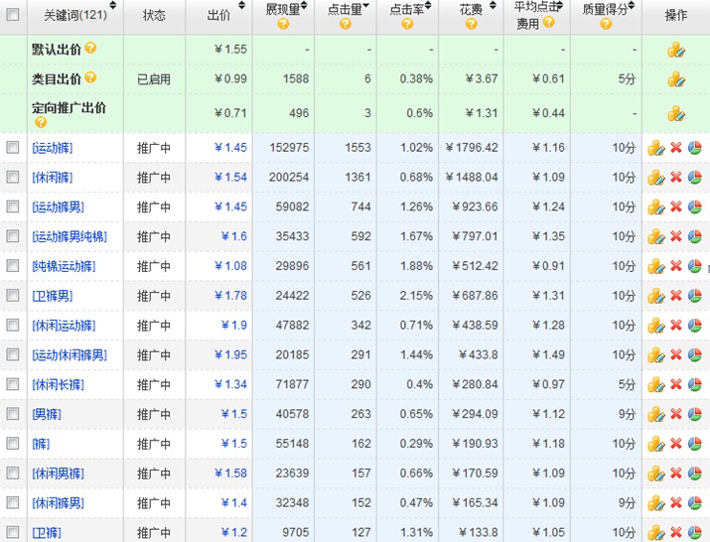Open help icon next to 类目出价

[90, 77]
